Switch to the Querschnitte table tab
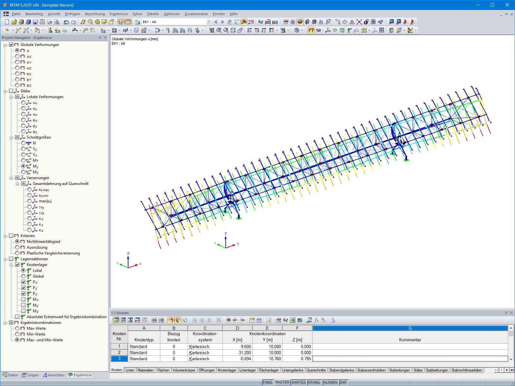This screenshot has height=386, width=515. (x=316, y=370)
